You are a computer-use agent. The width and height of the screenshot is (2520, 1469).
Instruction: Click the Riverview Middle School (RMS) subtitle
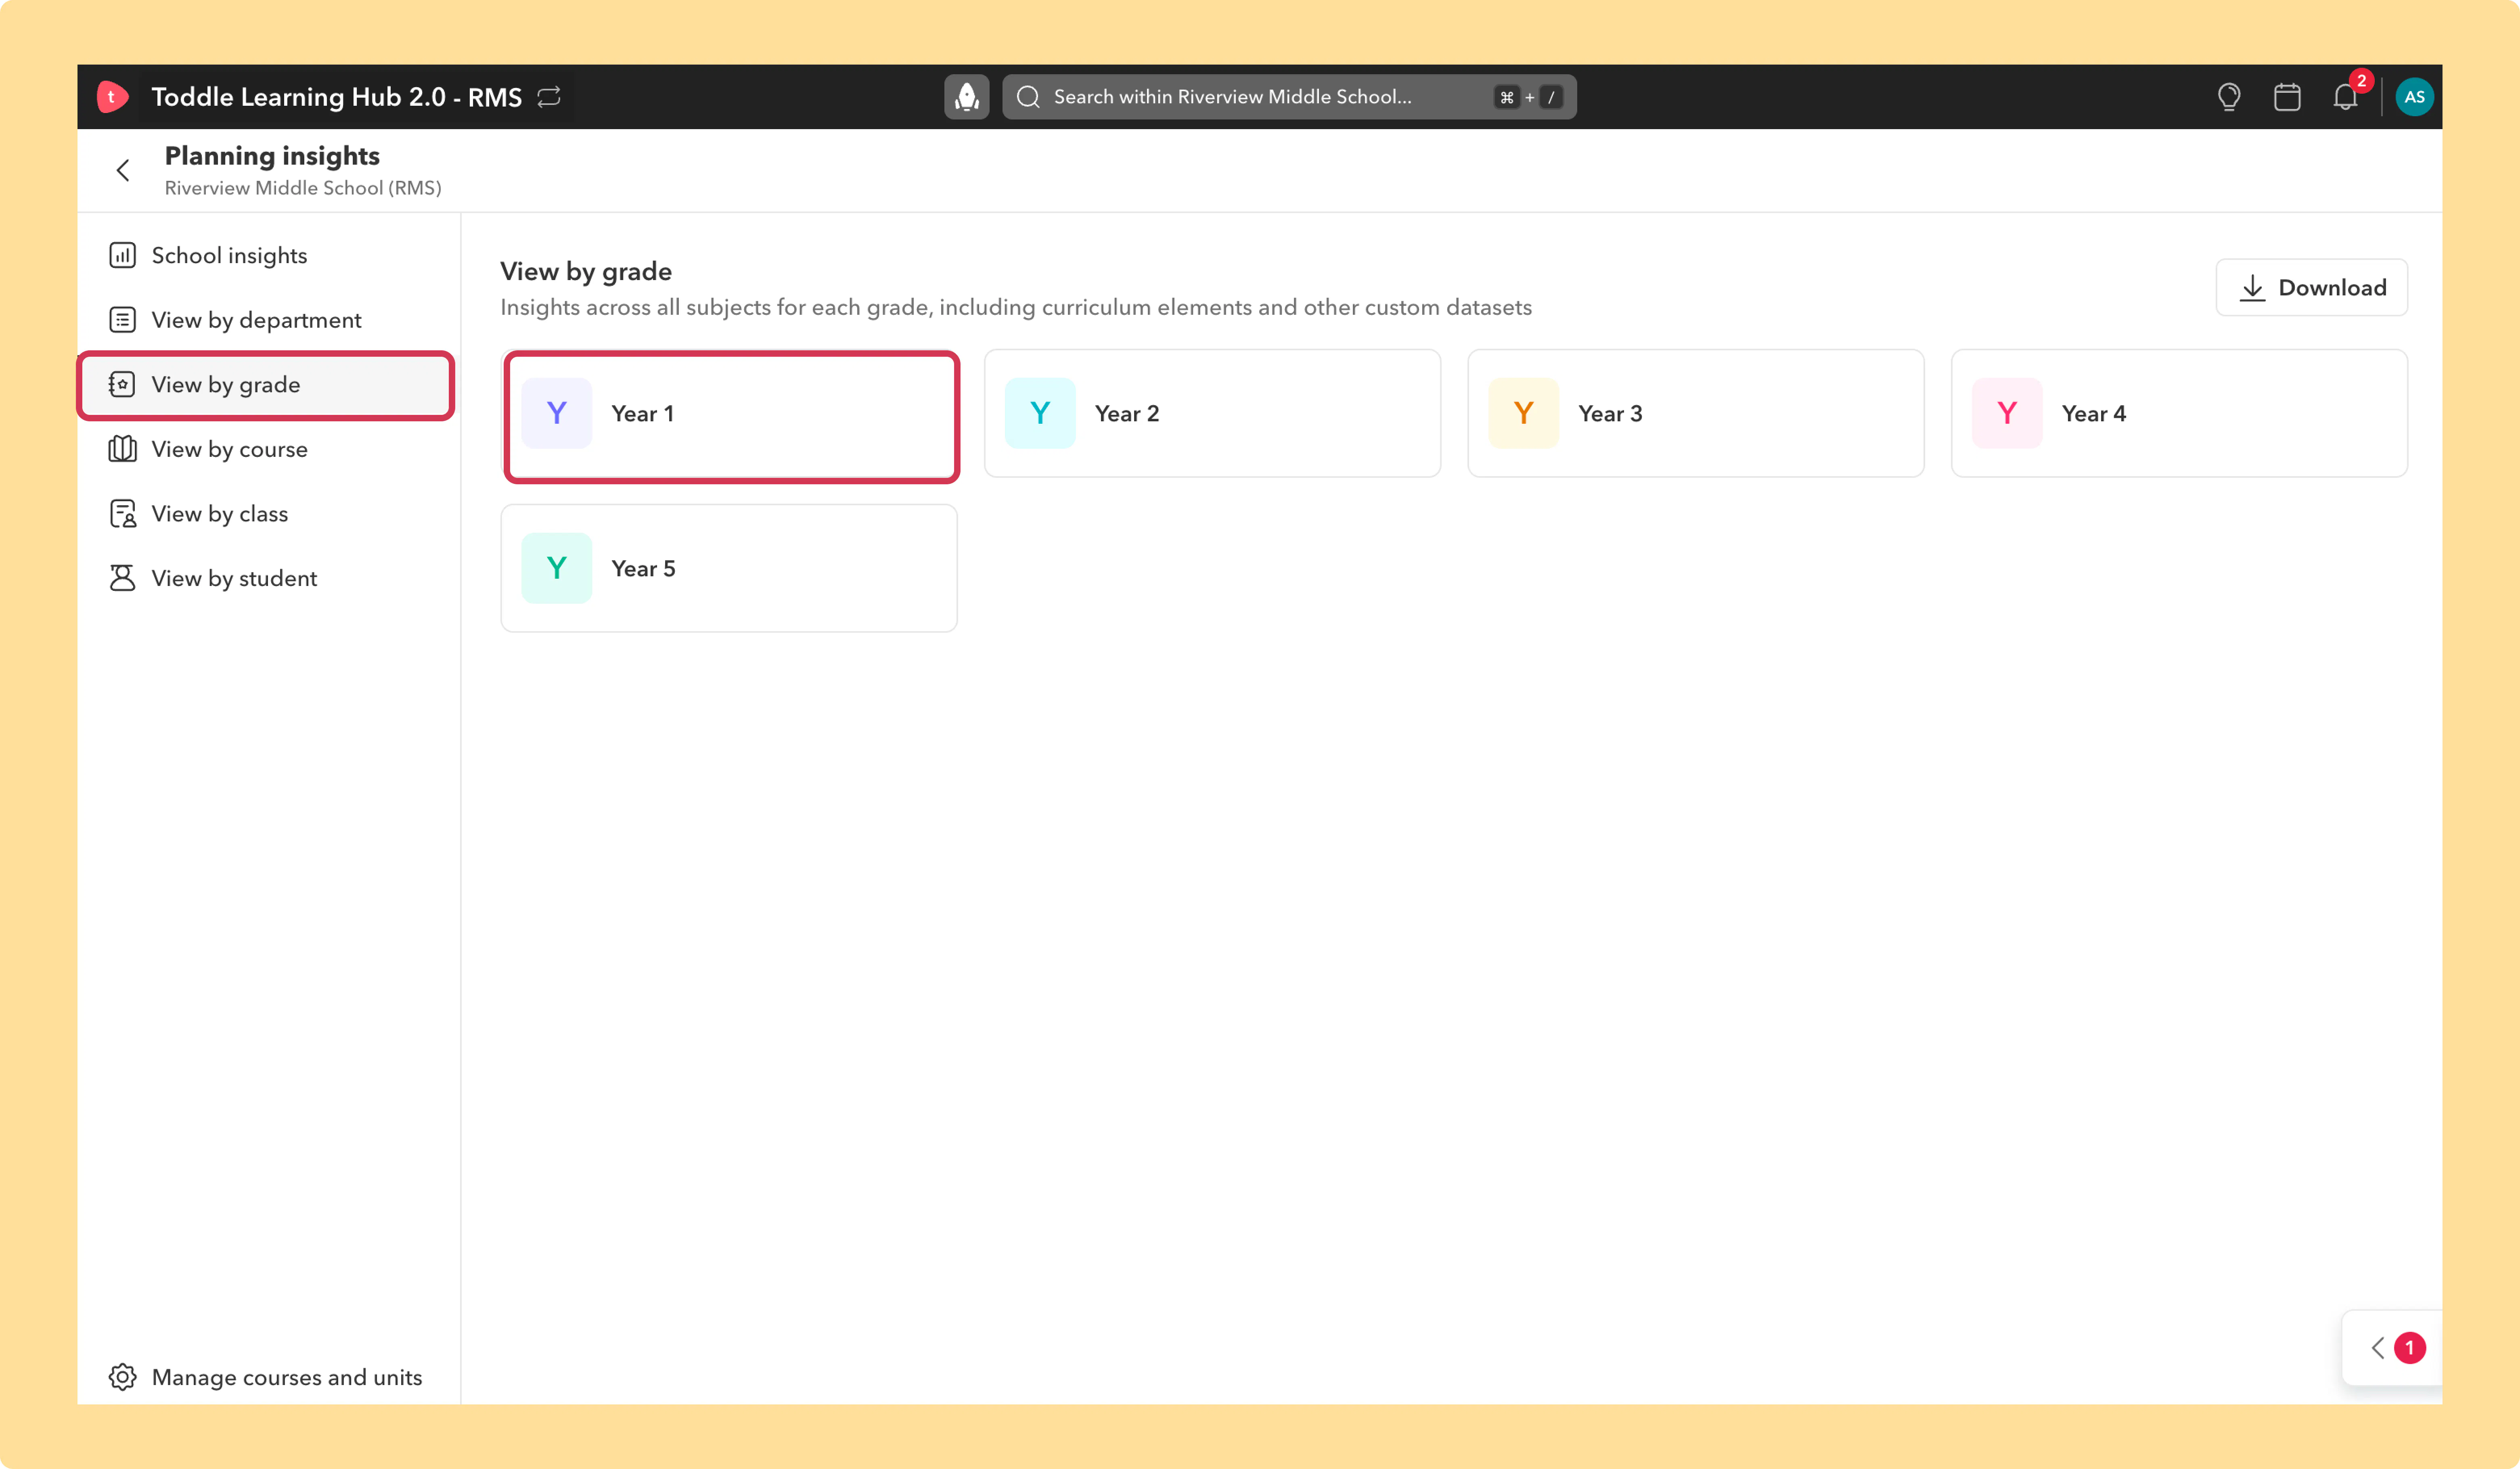tap(303, 188)
